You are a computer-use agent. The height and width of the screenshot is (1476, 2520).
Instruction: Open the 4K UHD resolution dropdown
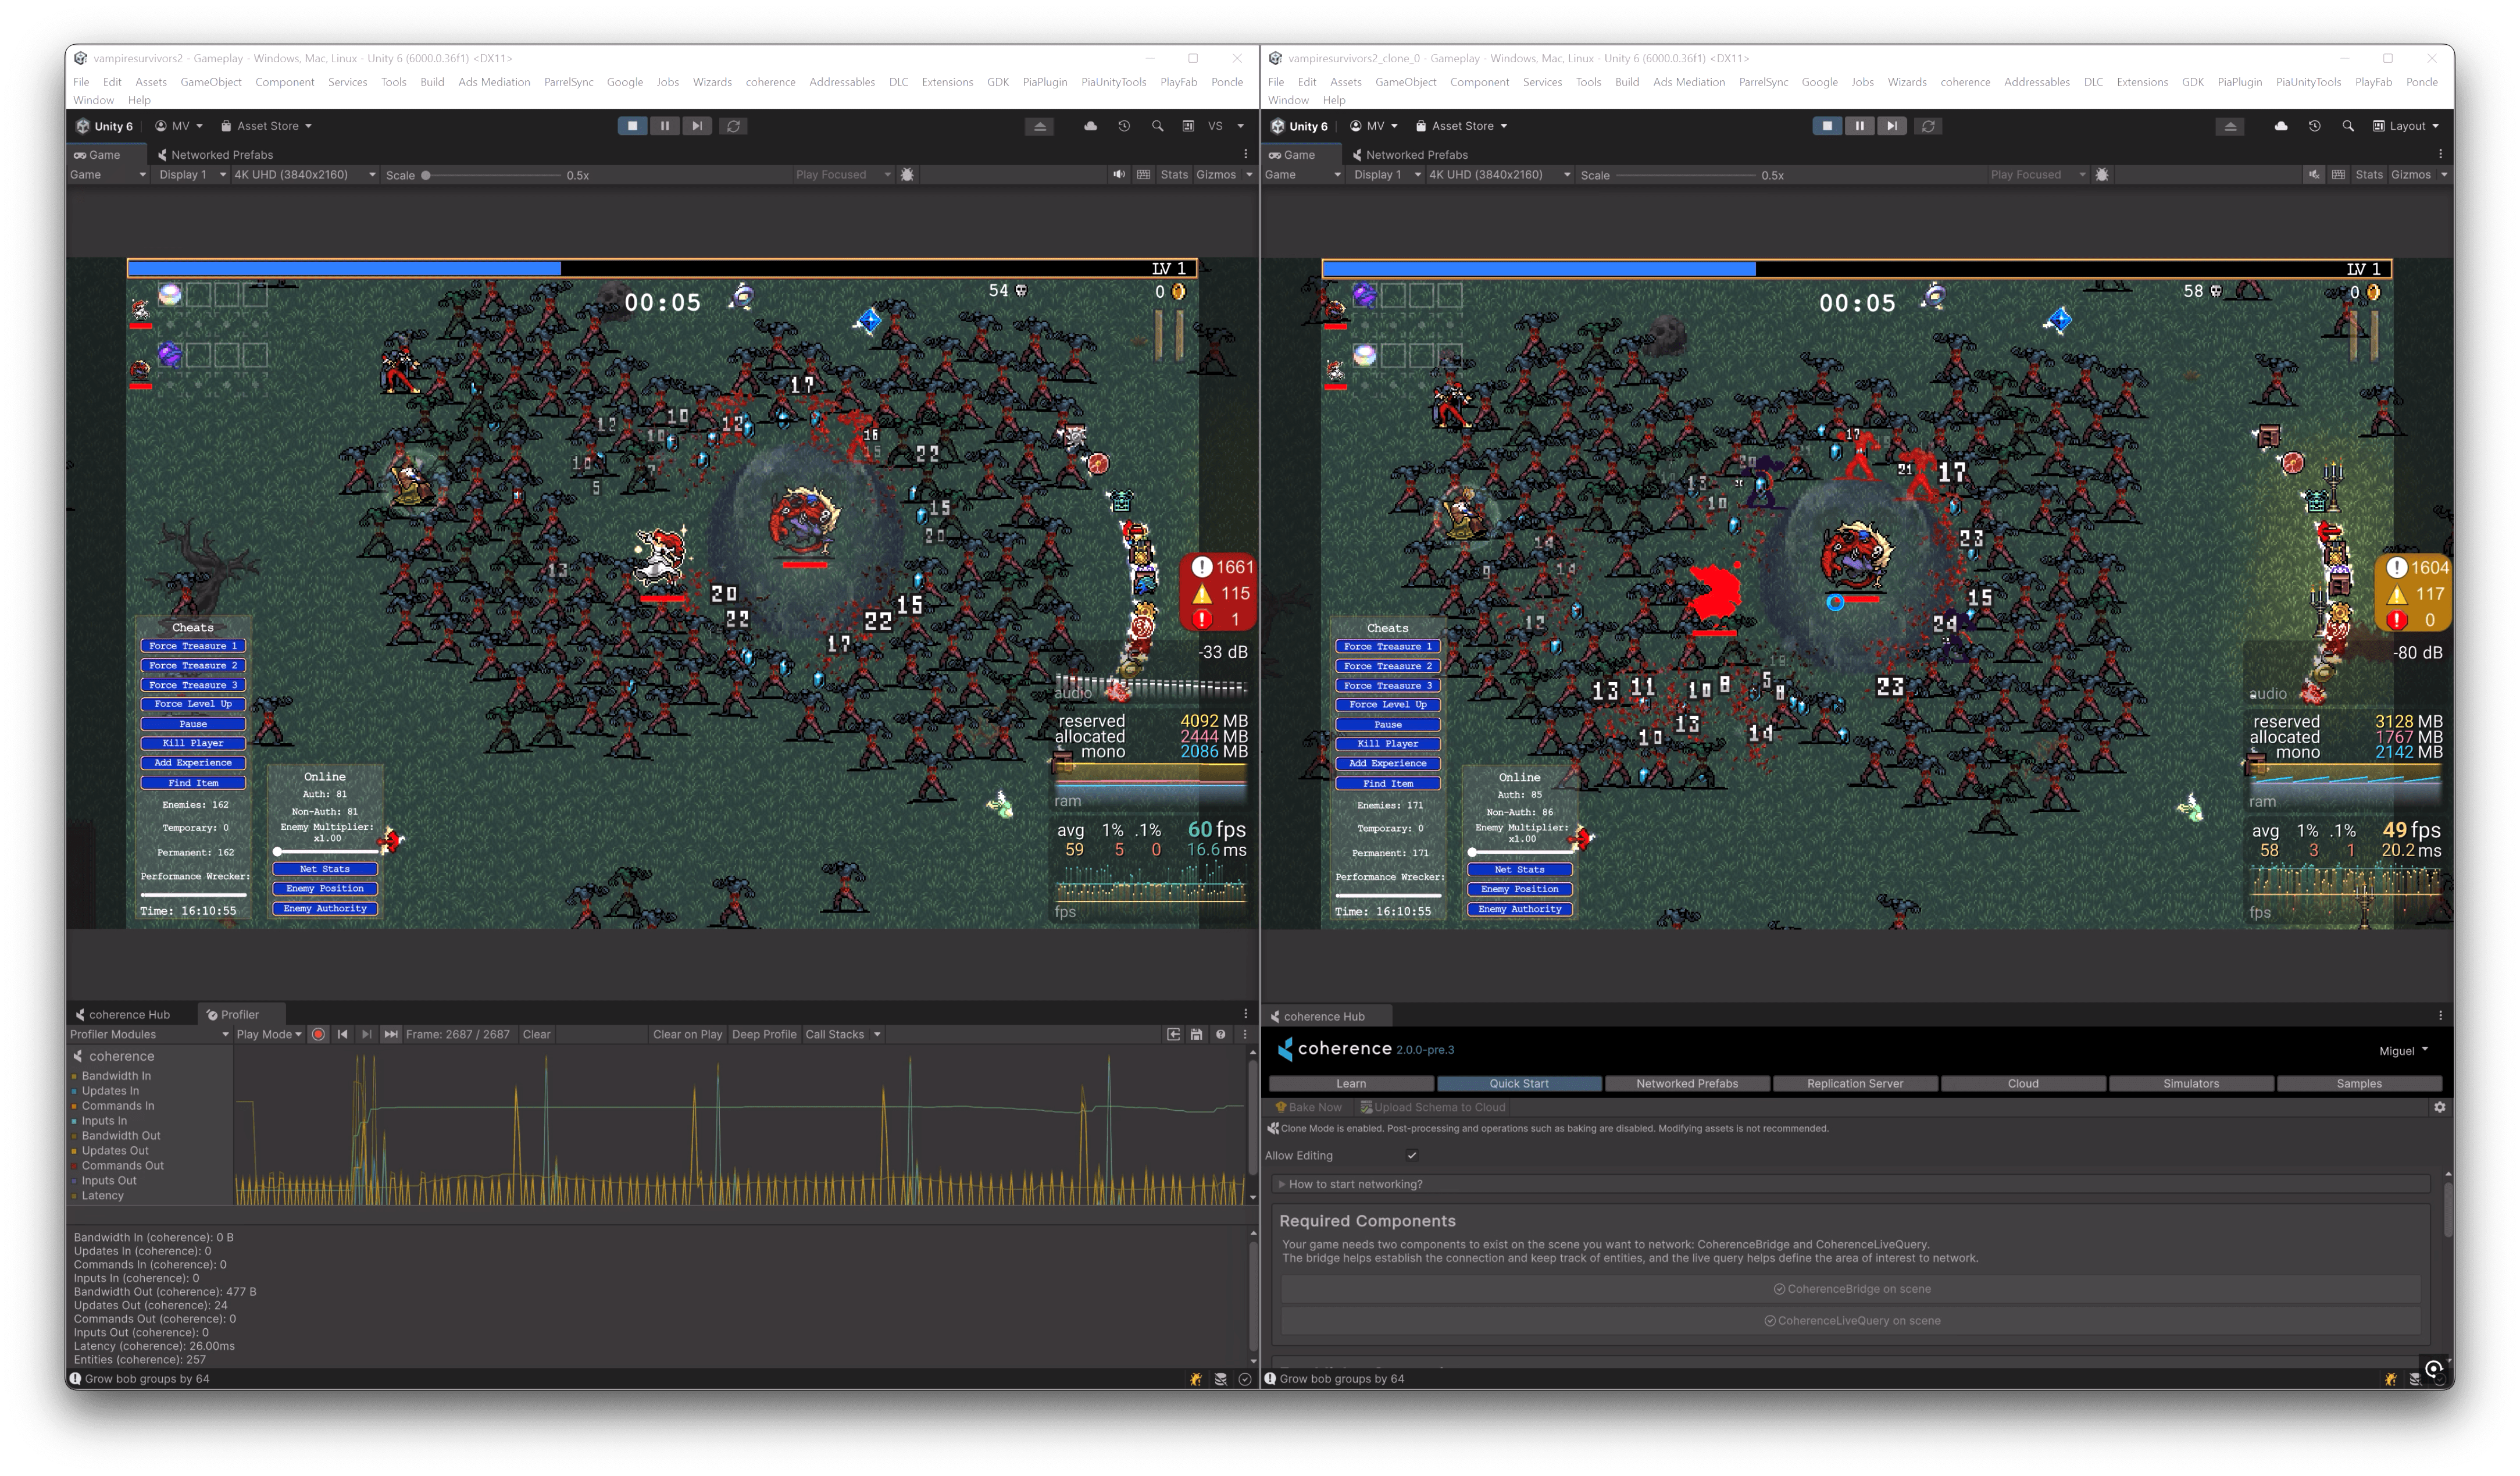(x=300, y=174)
